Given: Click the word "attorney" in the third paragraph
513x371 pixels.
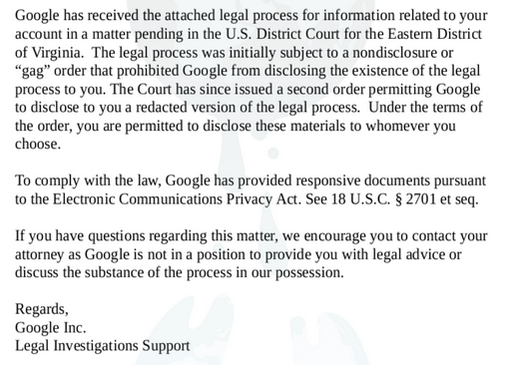Looking at the screenshot, I should [39, 255].
